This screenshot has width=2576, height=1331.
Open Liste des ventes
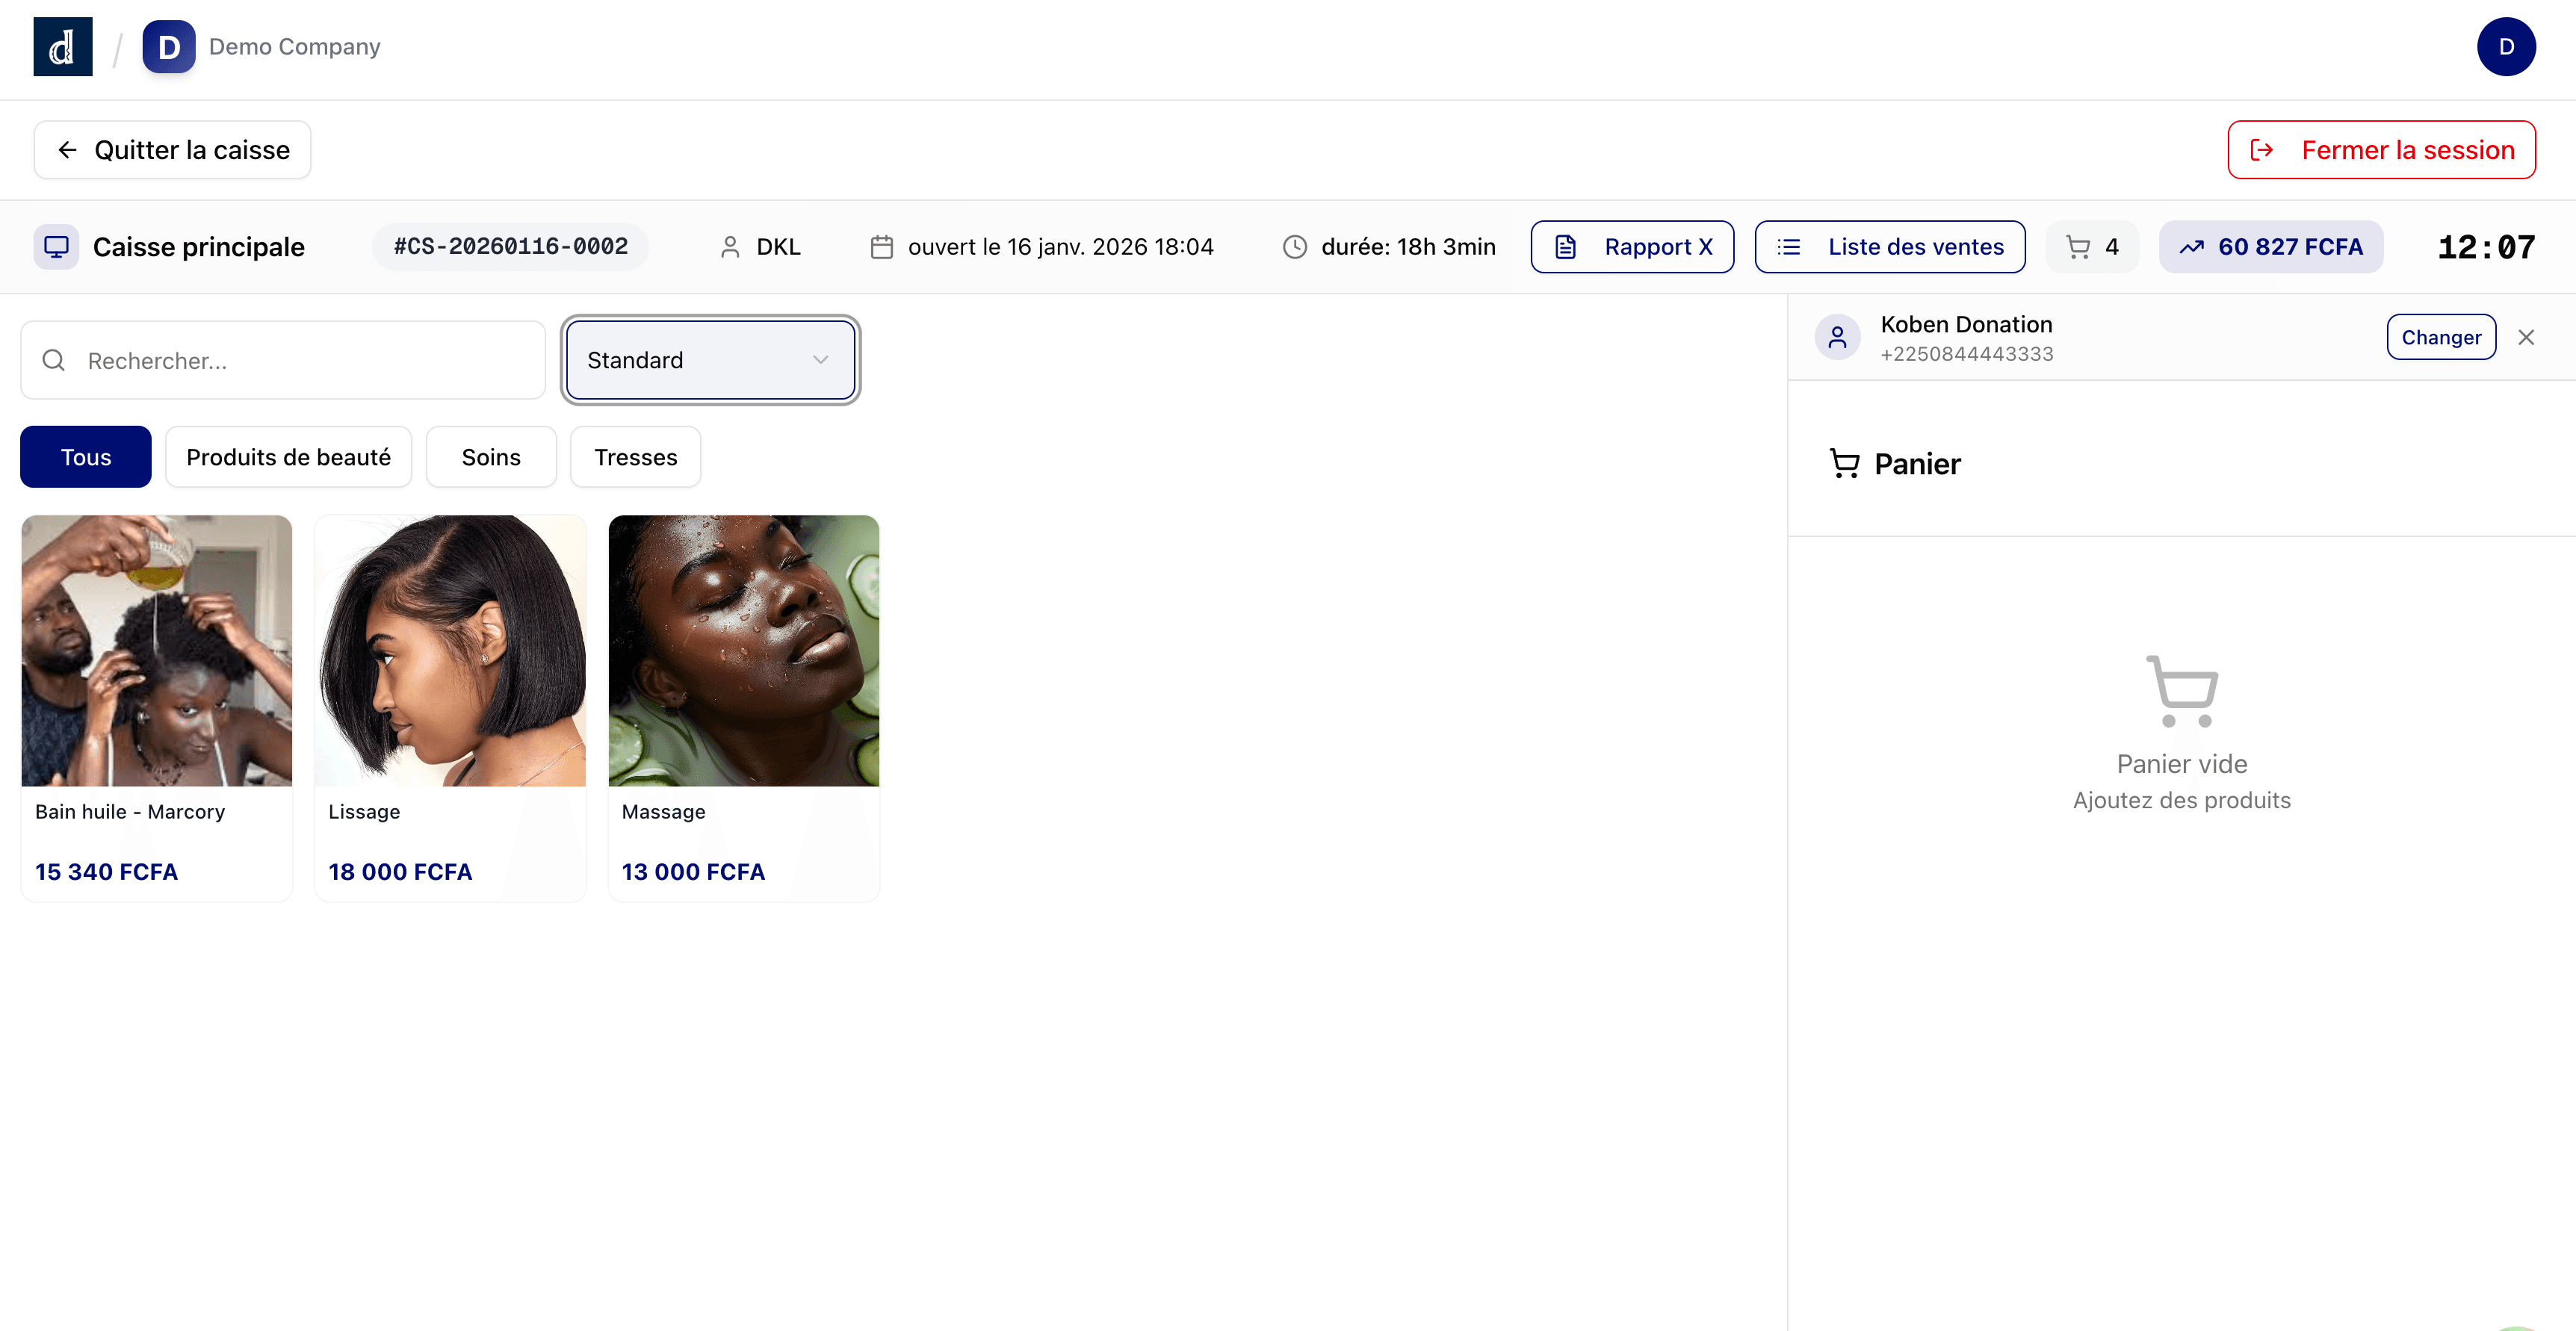tap(1889, 247)
